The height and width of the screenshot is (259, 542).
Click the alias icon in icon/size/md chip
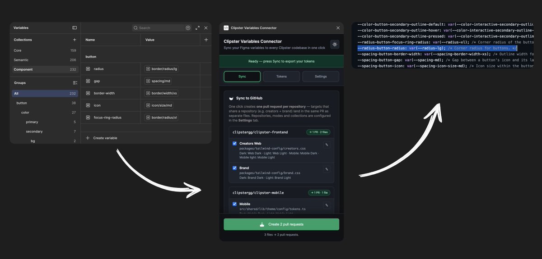(148, 105)
